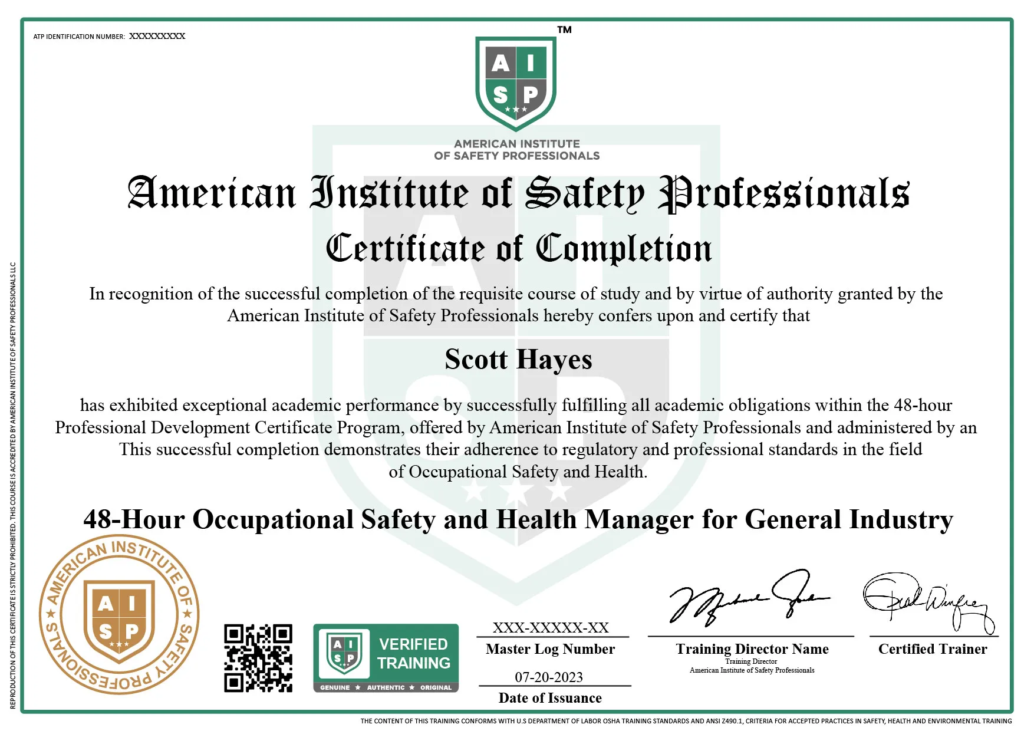Click the 'In recognition of the successful completion' line
The image size is (1034, 731).
(516, 294)
